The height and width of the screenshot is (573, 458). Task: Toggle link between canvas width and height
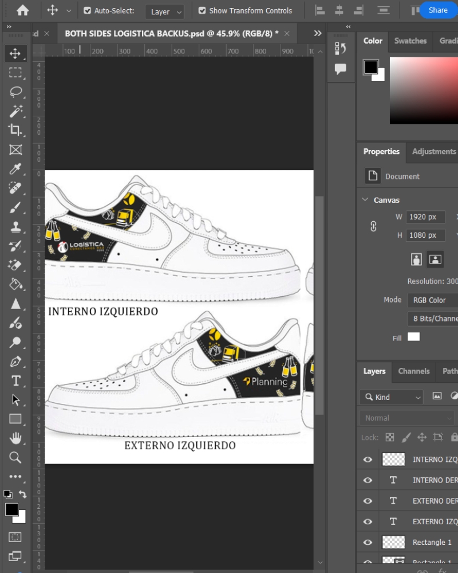(373, 226)
